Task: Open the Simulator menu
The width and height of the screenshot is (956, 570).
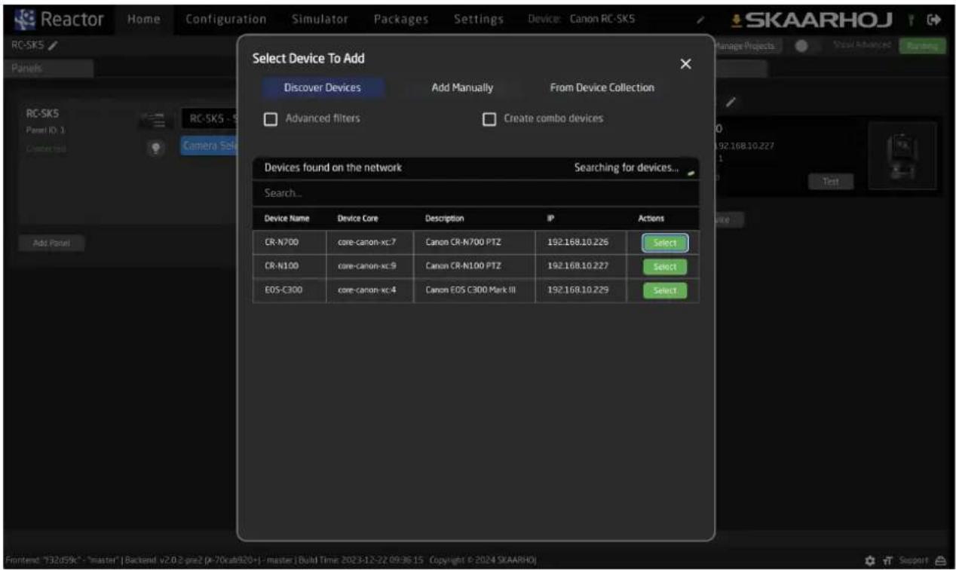Action: click(x=320, y=18)
